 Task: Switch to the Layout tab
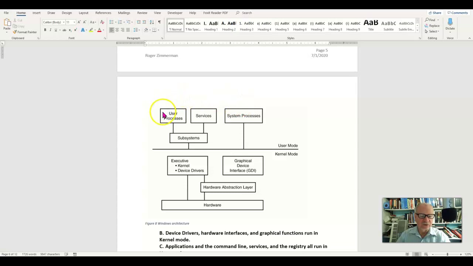pyautogui.click(x=84, y=13)
